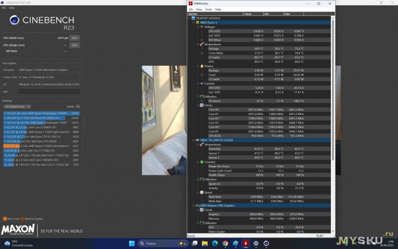Click the graphics card icon beside AMD Radeon Graphics

click(198, 205)
